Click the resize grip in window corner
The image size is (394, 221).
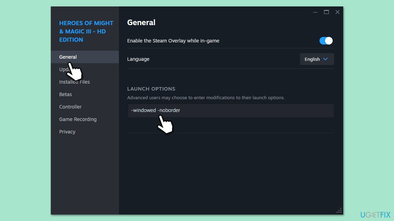coord(339,211)
